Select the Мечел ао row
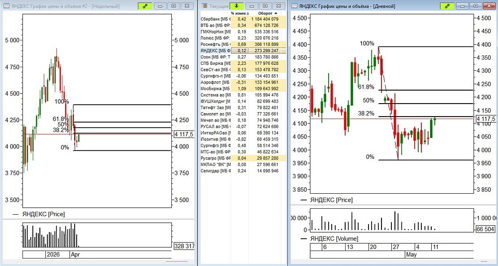 tap(243, 120)
